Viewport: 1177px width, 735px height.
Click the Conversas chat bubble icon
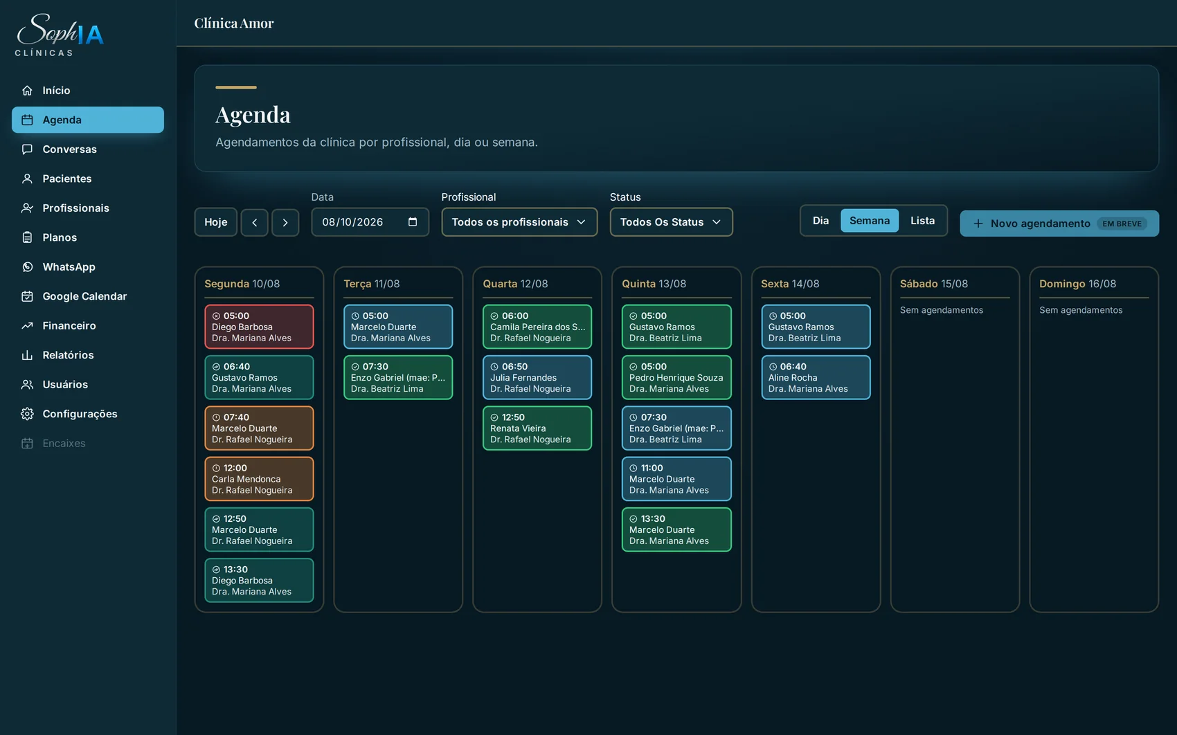point(27,149)
